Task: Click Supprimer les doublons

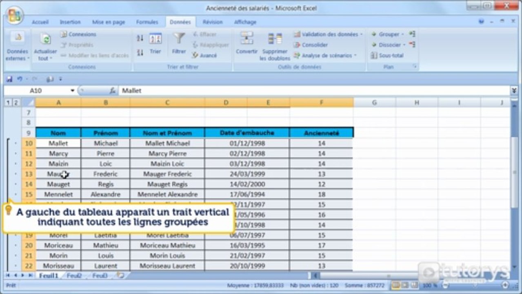Action: pyautogui.click(x=275, y=47)
